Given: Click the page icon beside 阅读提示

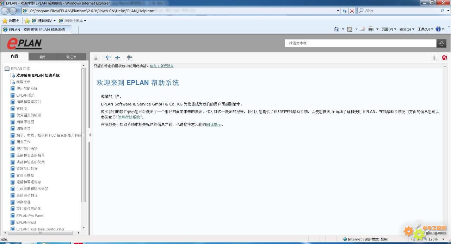Looking at the screenshot, I should tap(13, 82).
